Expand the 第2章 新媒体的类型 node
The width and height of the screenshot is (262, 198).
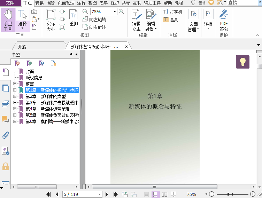(x=15, y=96)
